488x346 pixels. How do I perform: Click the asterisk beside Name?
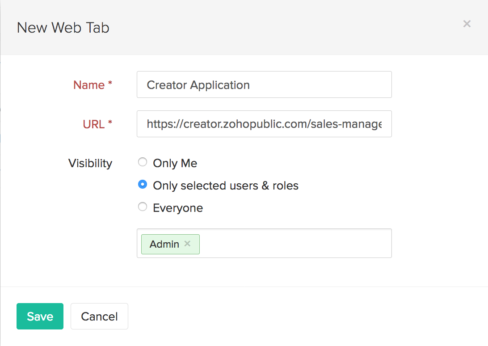click(110, 84)
